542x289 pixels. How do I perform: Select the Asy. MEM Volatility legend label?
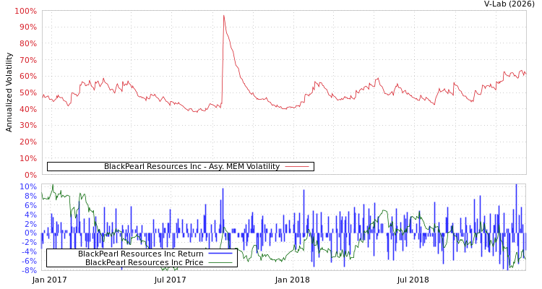(x=192, y=167)
